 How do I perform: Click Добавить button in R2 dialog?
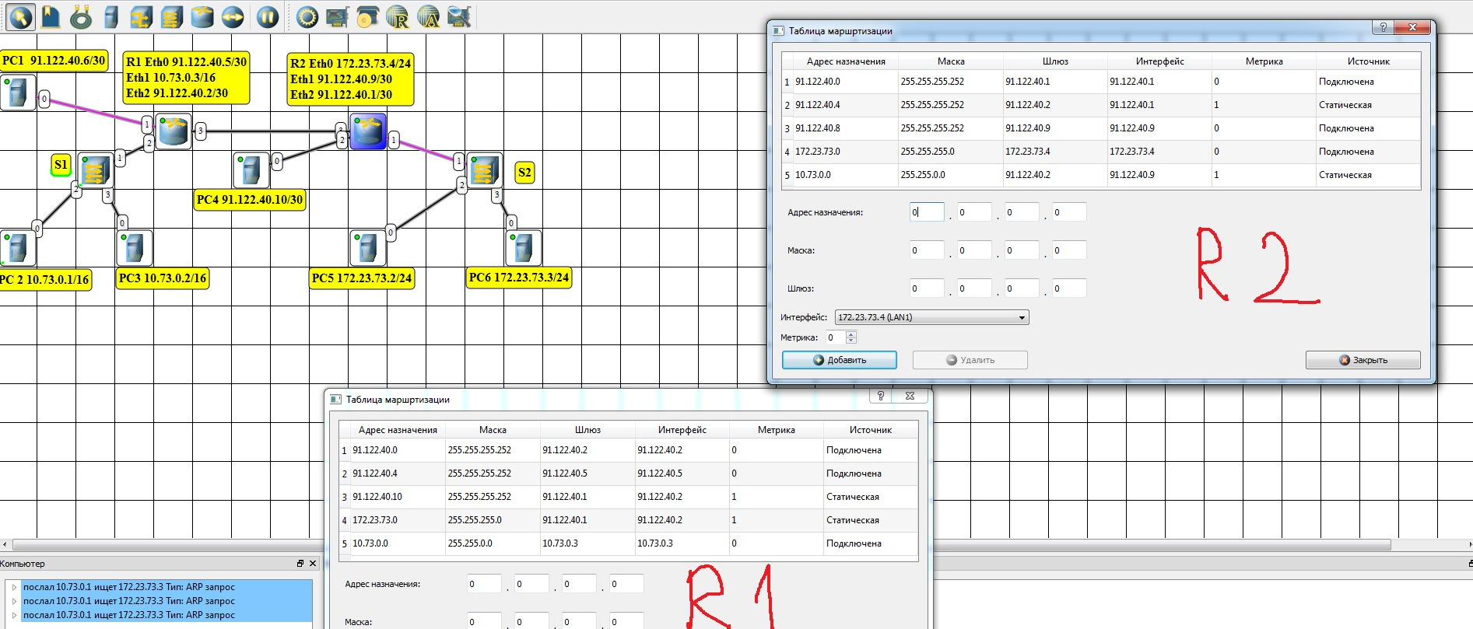839,360
